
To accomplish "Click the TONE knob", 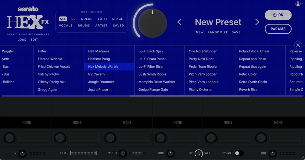I will pyautogui.click(x=170, y=153).
